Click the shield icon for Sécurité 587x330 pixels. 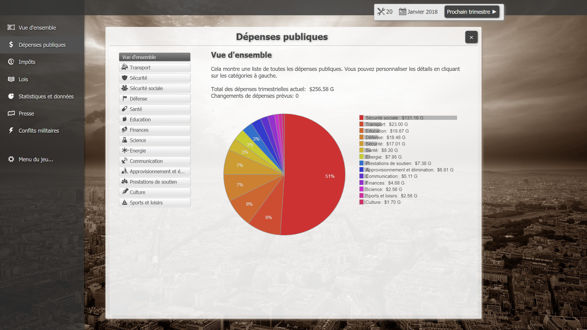coord(124,78)
